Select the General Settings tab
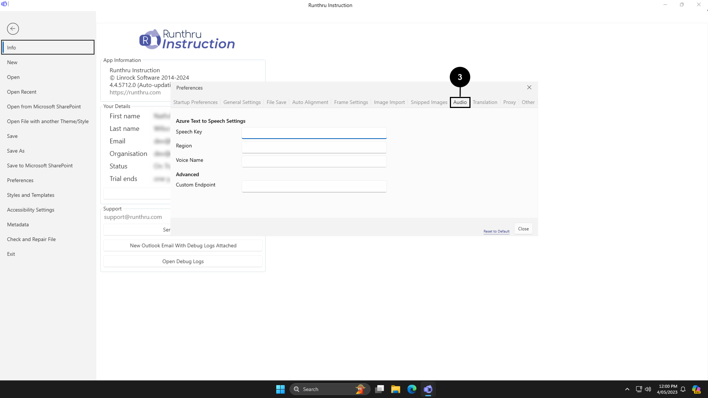This screenshot has width=708, height=398. [242, 102]
